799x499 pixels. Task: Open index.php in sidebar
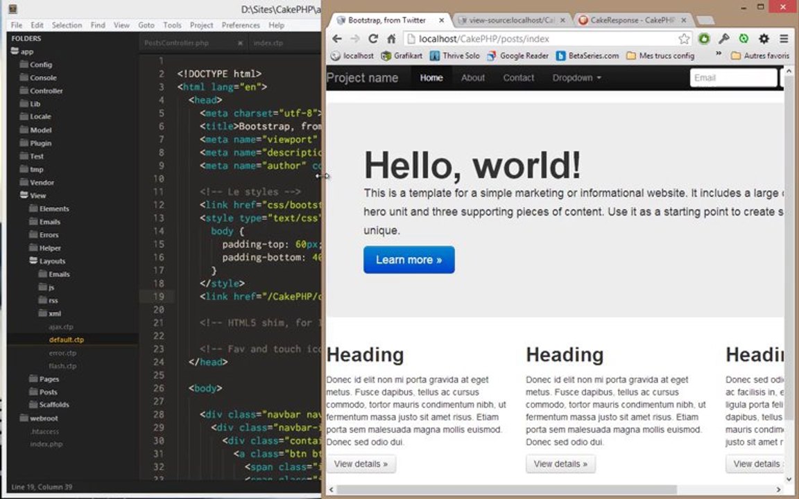pyautogui.click(x=46, y=444)
